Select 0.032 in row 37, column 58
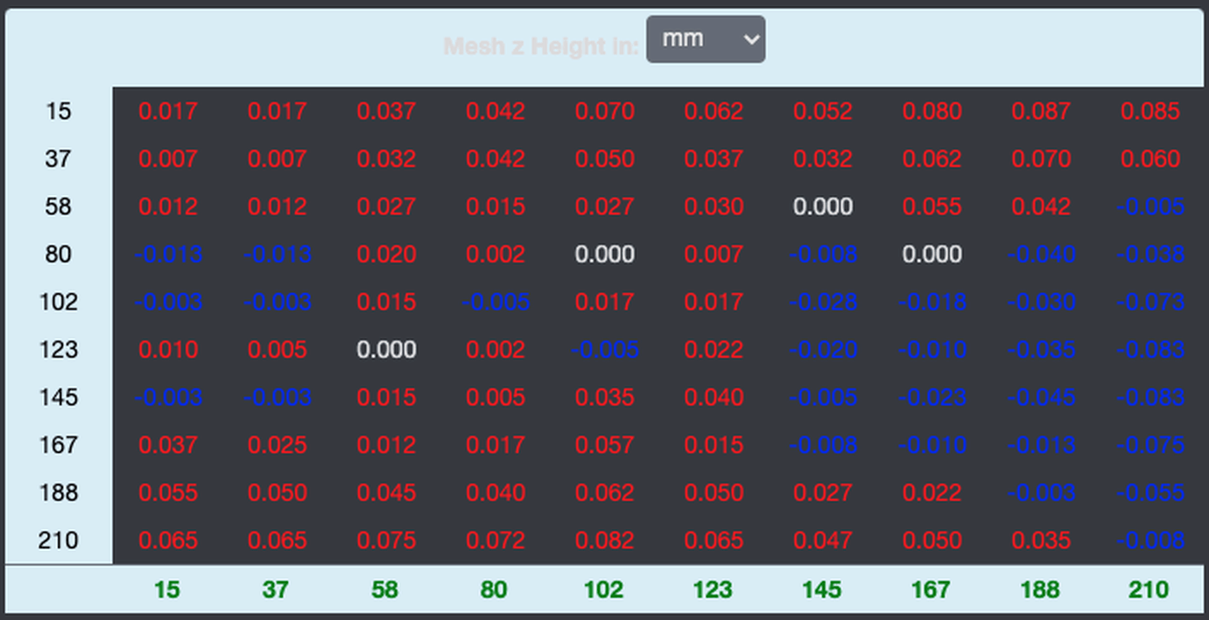The height and width of the screenshot is (620, 1209). [x=387, y=159]
